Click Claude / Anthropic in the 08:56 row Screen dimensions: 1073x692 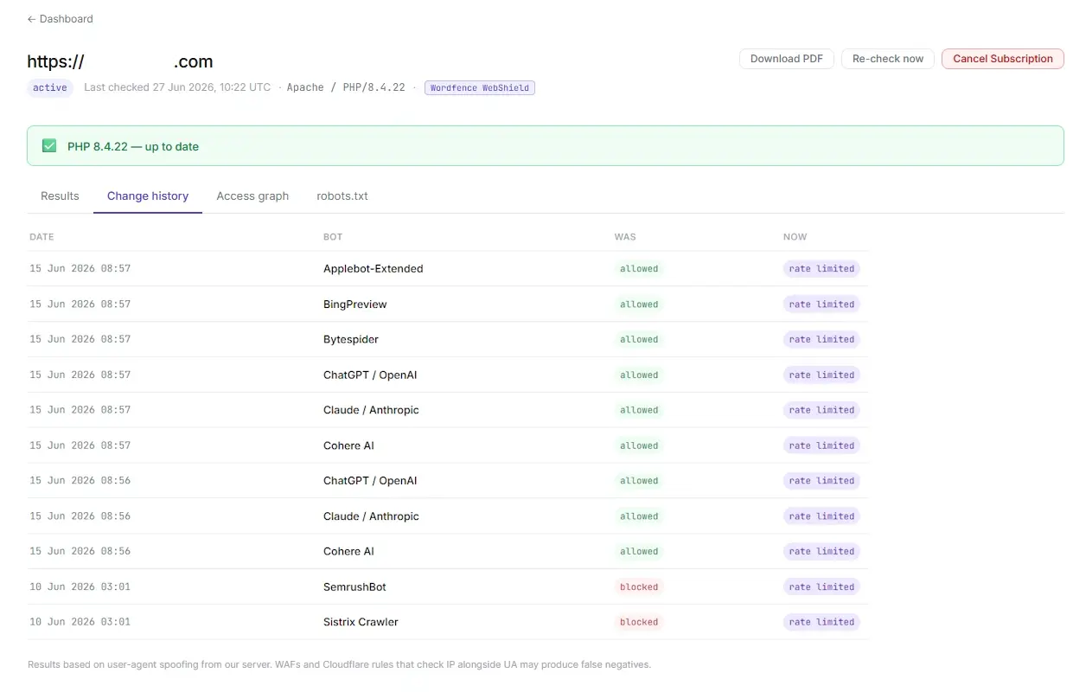(371, 516)
